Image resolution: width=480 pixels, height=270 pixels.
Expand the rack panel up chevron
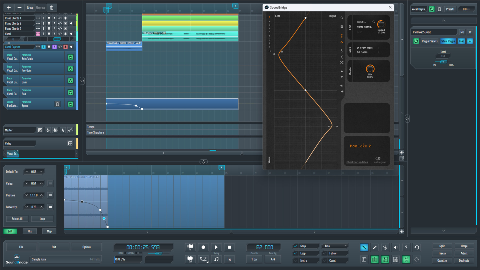click(443, 20)
